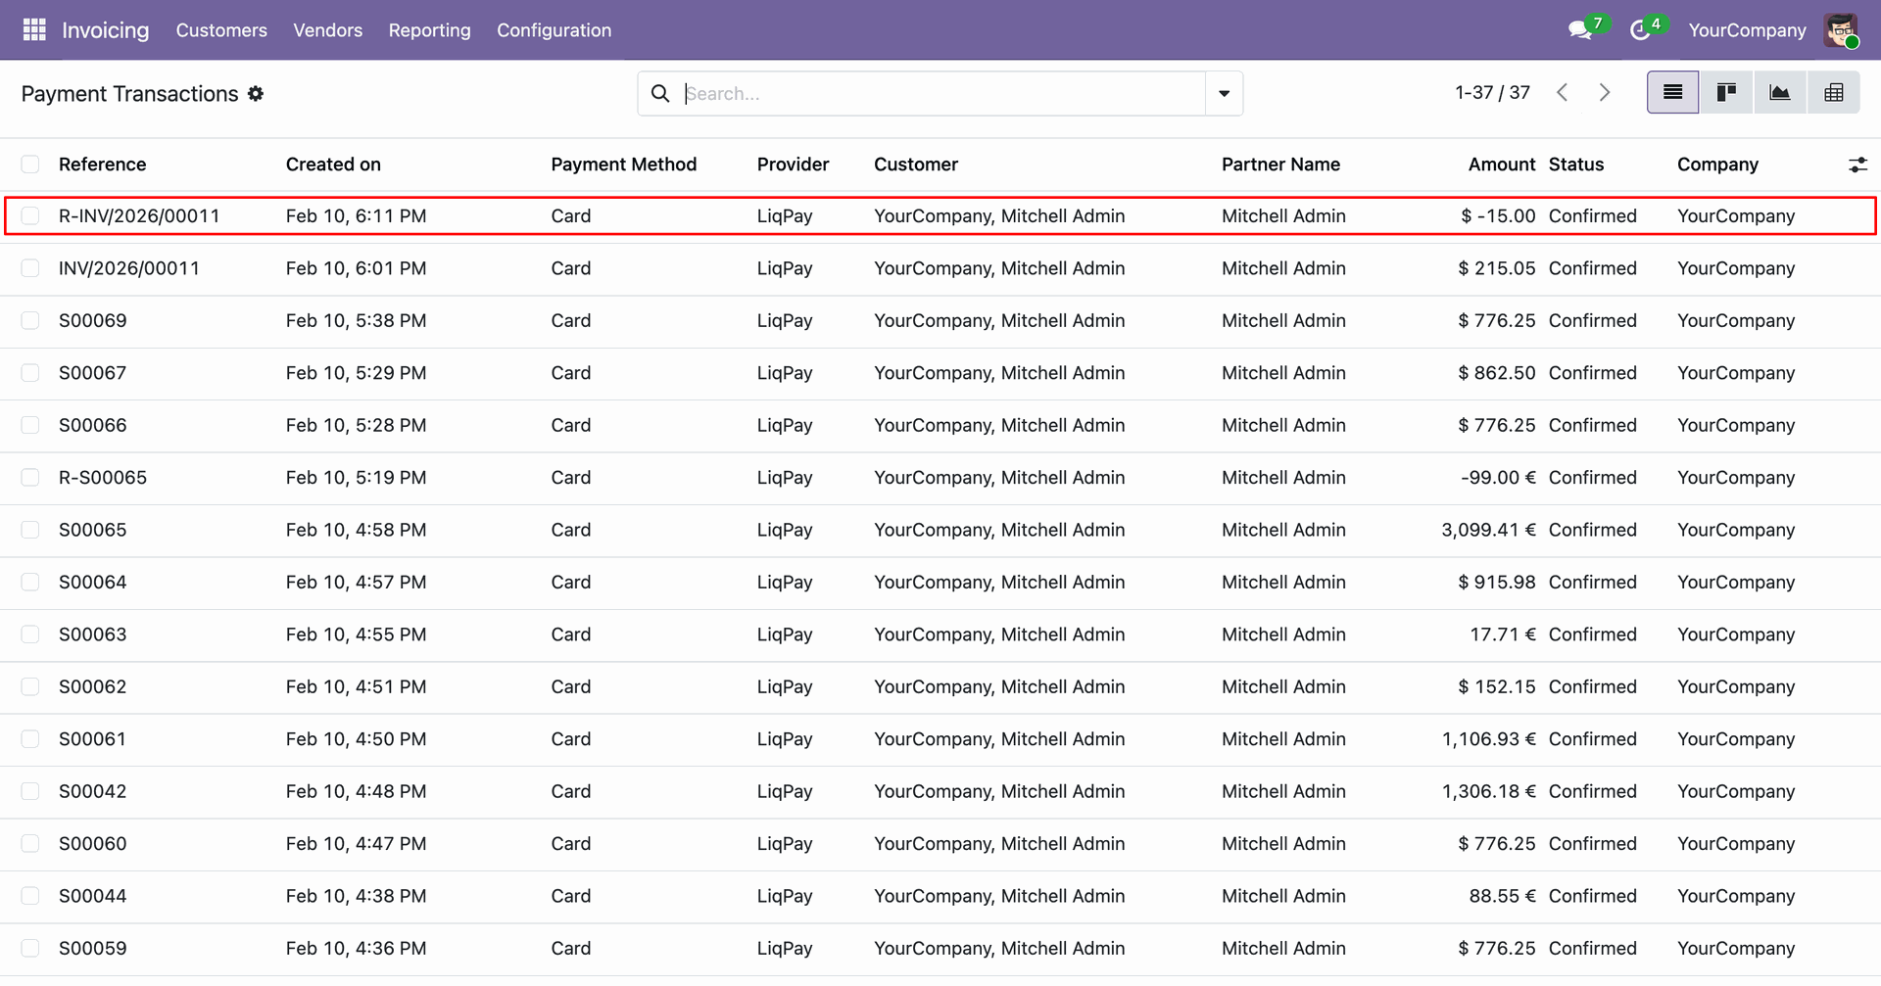Switch to list view
This screenshot has height=986, width=1881.
1672,93
